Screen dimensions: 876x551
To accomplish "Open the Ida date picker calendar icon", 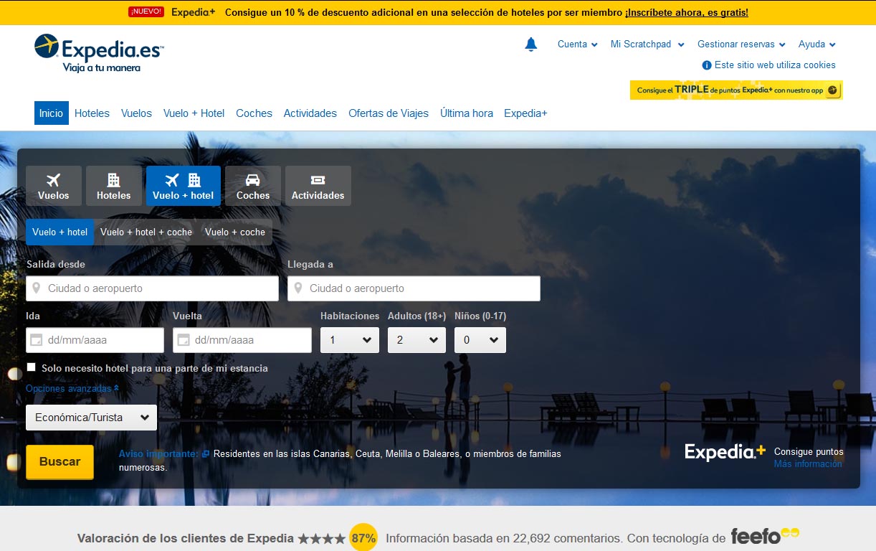I will (37, 339).
